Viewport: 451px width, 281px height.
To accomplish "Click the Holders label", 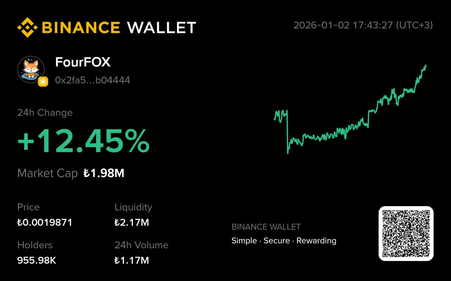I will (x=35, y=245).
